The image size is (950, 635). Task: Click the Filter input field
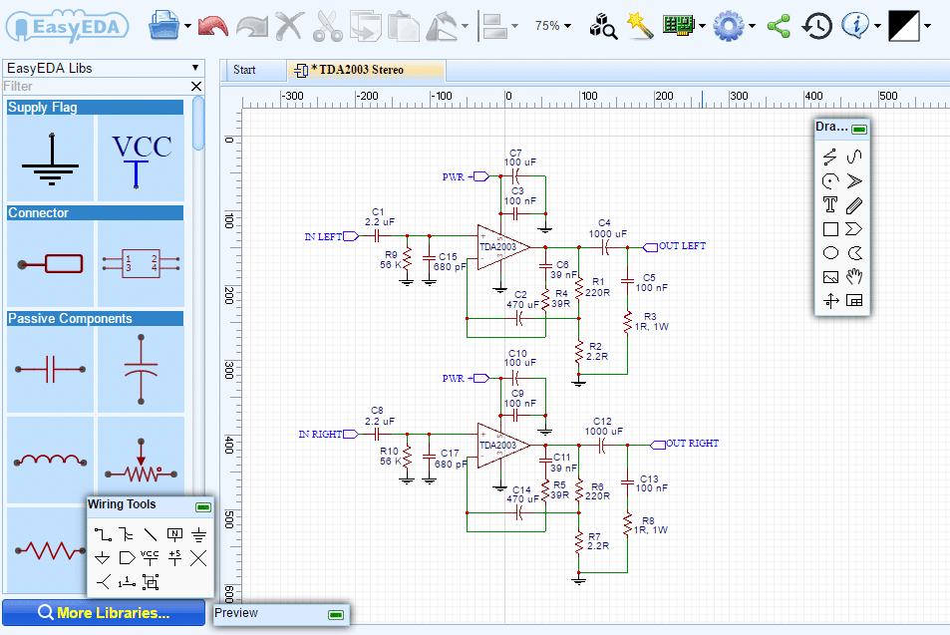[96, 86]
